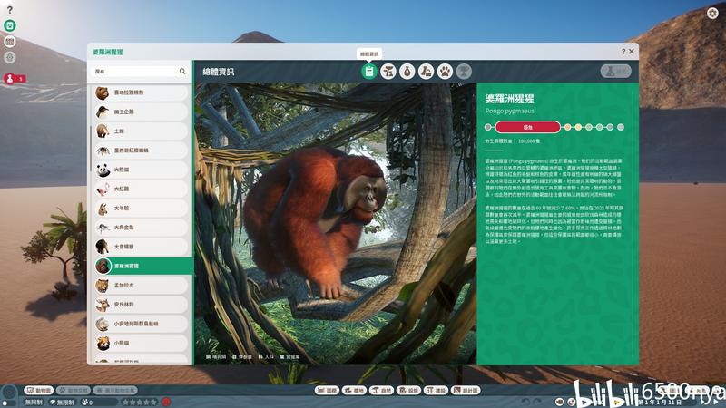Select the greyed-out trophy tab icon
Viewport: 726px width, 408px height.
click(464, 72)
